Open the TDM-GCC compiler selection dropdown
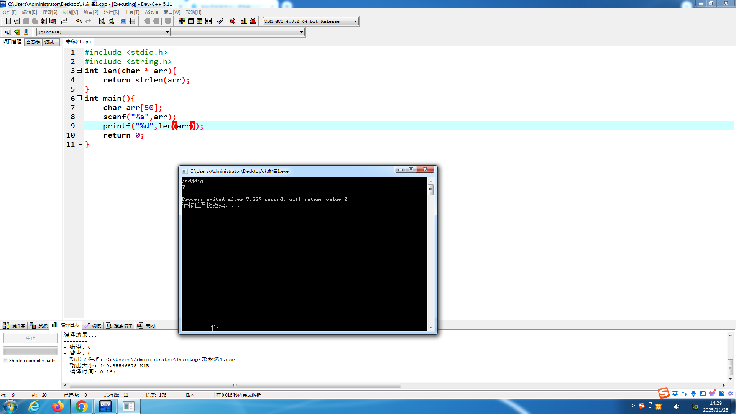This screenshot has width=736, height=414. (x=355, y=21)
